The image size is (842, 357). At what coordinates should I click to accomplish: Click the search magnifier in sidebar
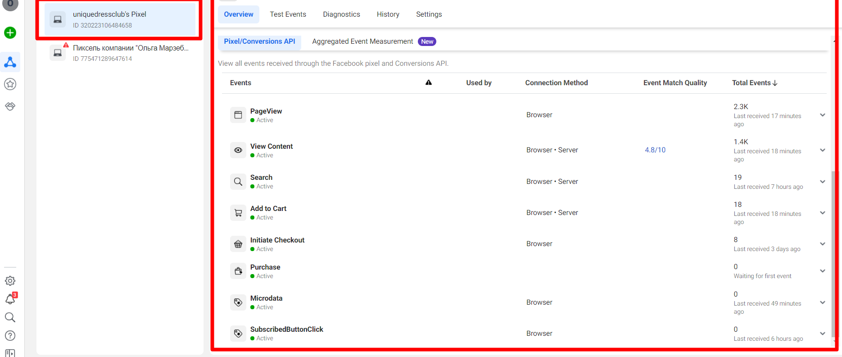(x=10, y=317)
